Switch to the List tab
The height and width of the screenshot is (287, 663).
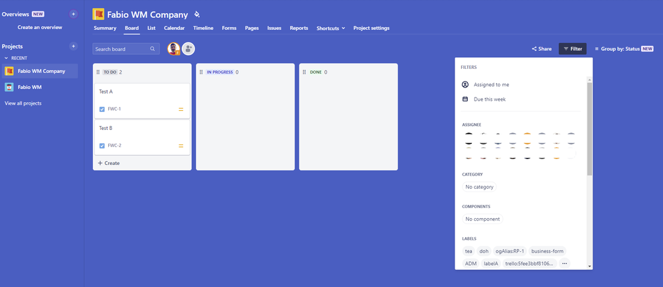tap(151, 29)
